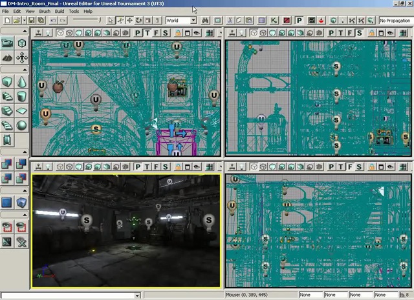
Task: Click the Build Geometry cube icon
Action: (334, 20)
